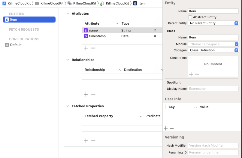242x158 pixels.
Task: Click the minus icon under Attributes table
Action: click(x=93, y=48)
